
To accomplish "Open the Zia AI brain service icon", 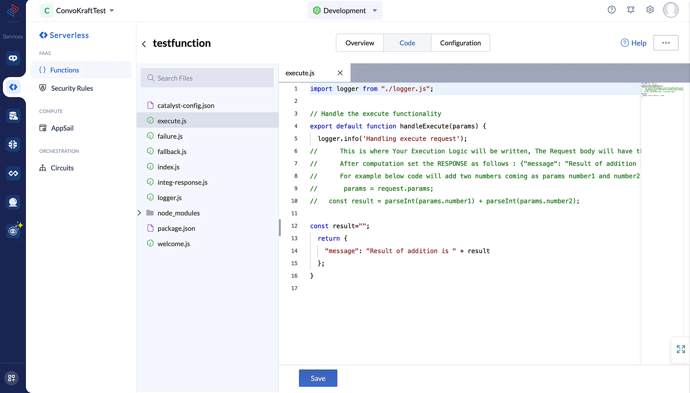I will point(13,144).
